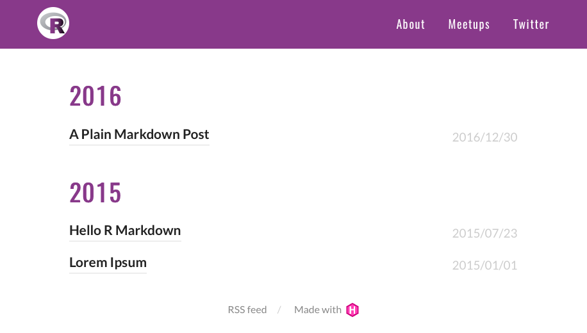Click the R logo in header

click(x=53, y=24)
